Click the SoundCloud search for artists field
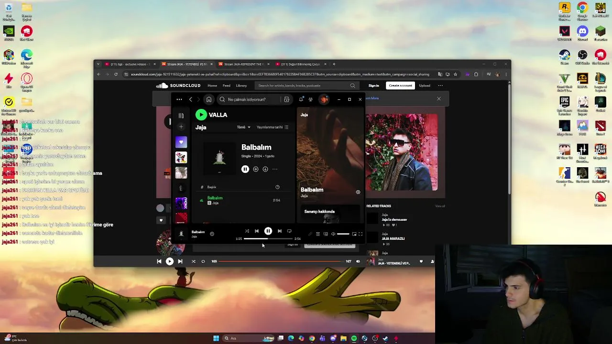The image size is (612, 344). click(x=306, y=86)
